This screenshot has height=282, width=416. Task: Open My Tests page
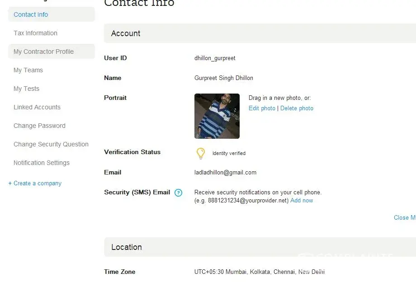[26, 89]
